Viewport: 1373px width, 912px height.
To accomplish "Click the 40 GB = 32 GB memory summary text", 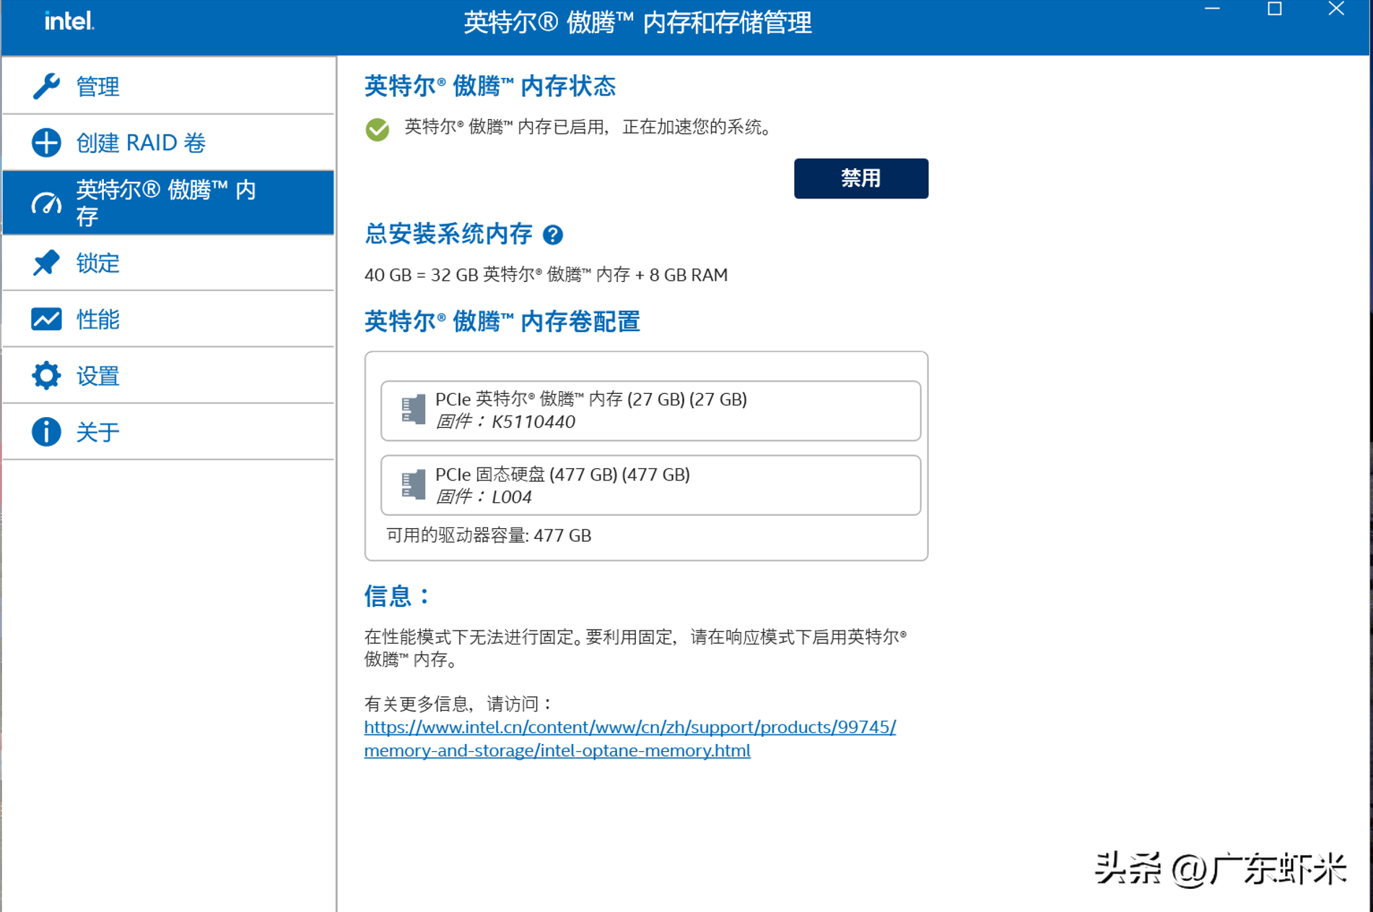I will (546, 275).
